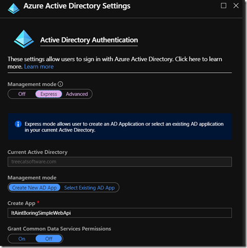Screen dimensions: 247x248
Task: Click the Azure Active Directory Settings title
Action: pyautogui.click(x=77, y=6)
